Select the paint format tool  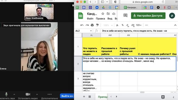(x=97, y=25)
